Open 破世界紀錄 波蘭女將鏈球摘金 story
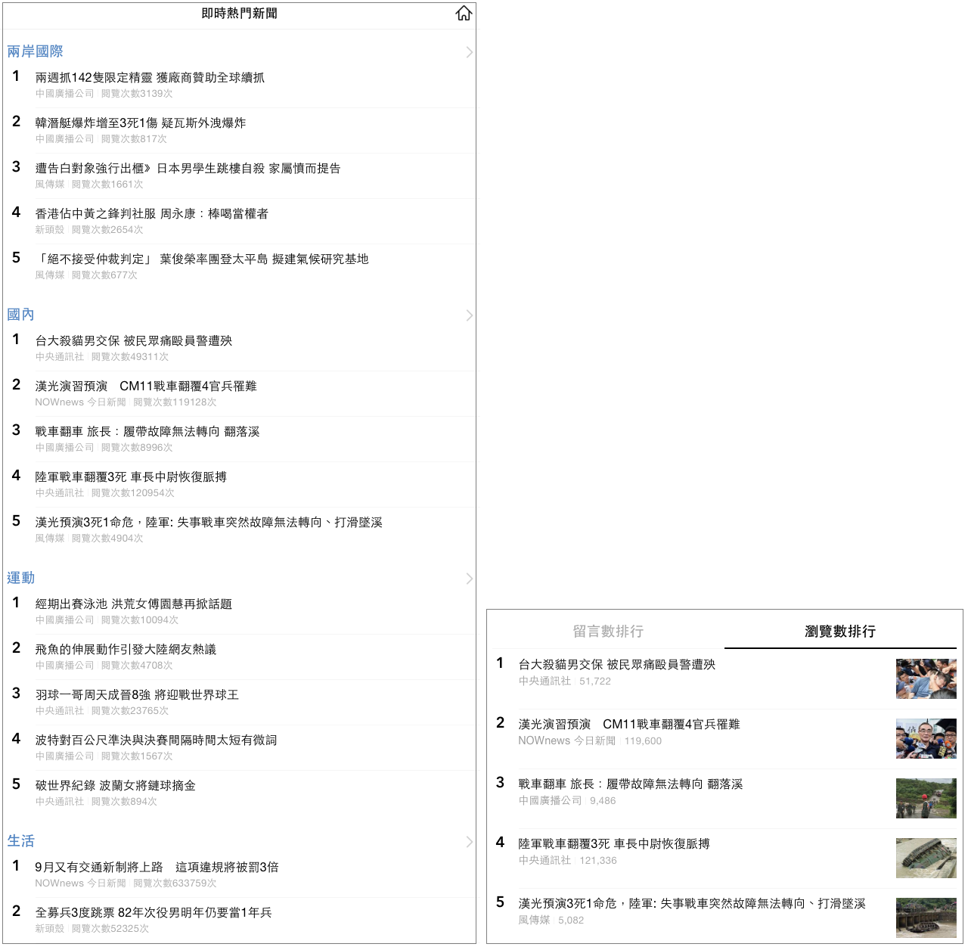 (116, 785)
